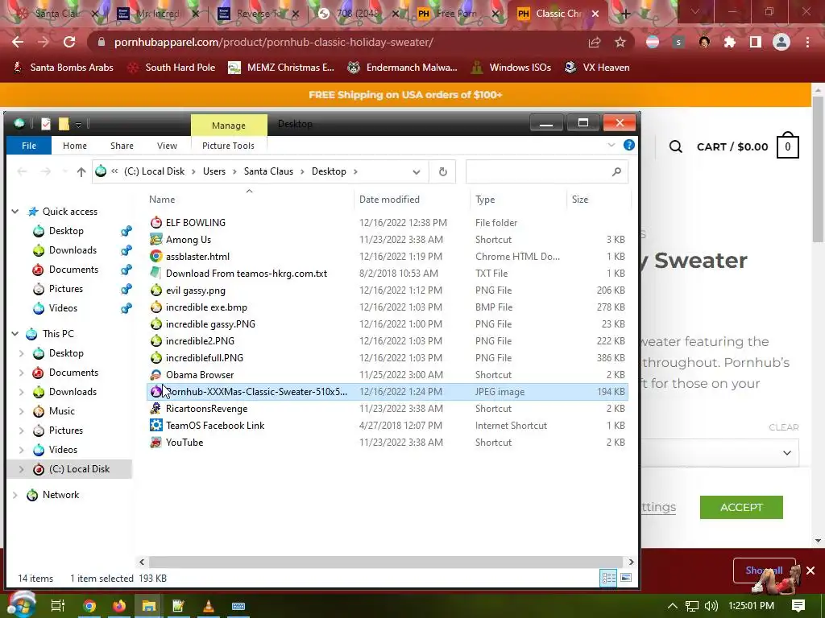Open Chrome three-dot menu
The width and height of the screenshot is (825, 618).
807,42
